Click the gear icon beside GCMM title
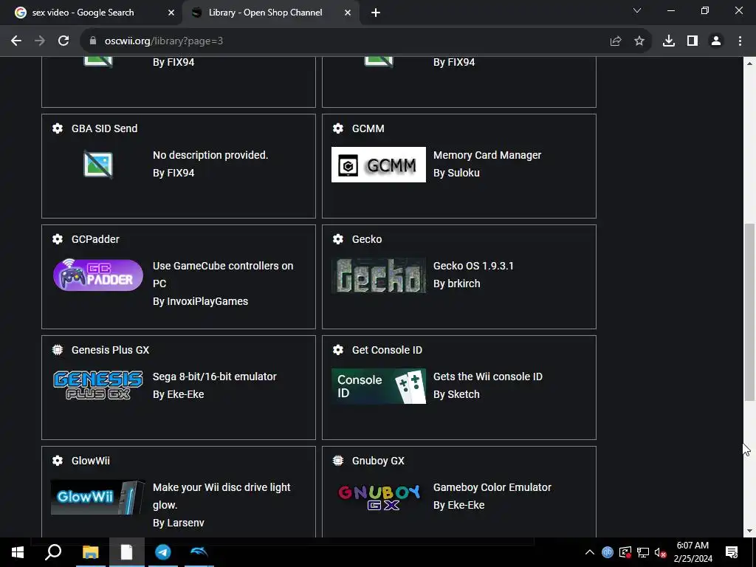756x567 pixels. (x=338, y=128)
